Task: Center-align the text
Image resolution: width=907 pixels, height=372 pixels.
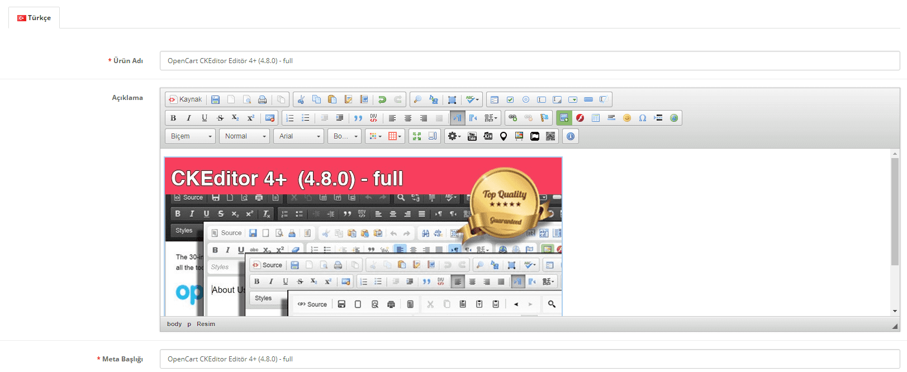Action: pyautogui.click(x=408, y=118)
